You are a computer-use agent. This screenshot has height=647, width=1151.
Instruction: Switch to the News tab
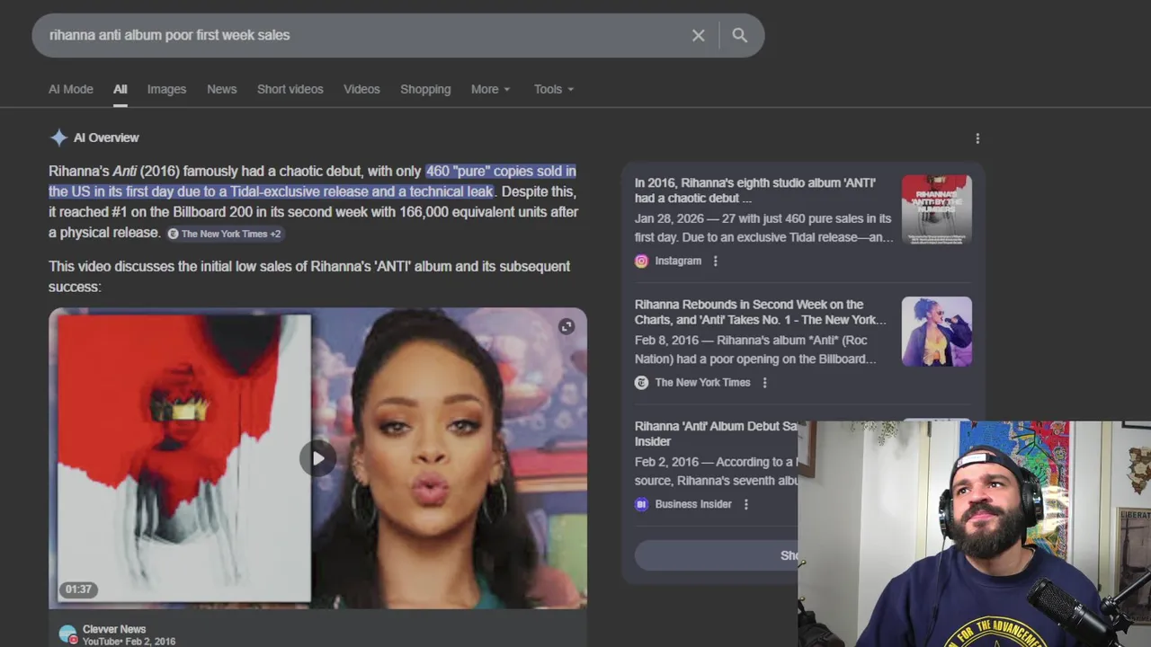pyautogui.click(x=221, y=89)
